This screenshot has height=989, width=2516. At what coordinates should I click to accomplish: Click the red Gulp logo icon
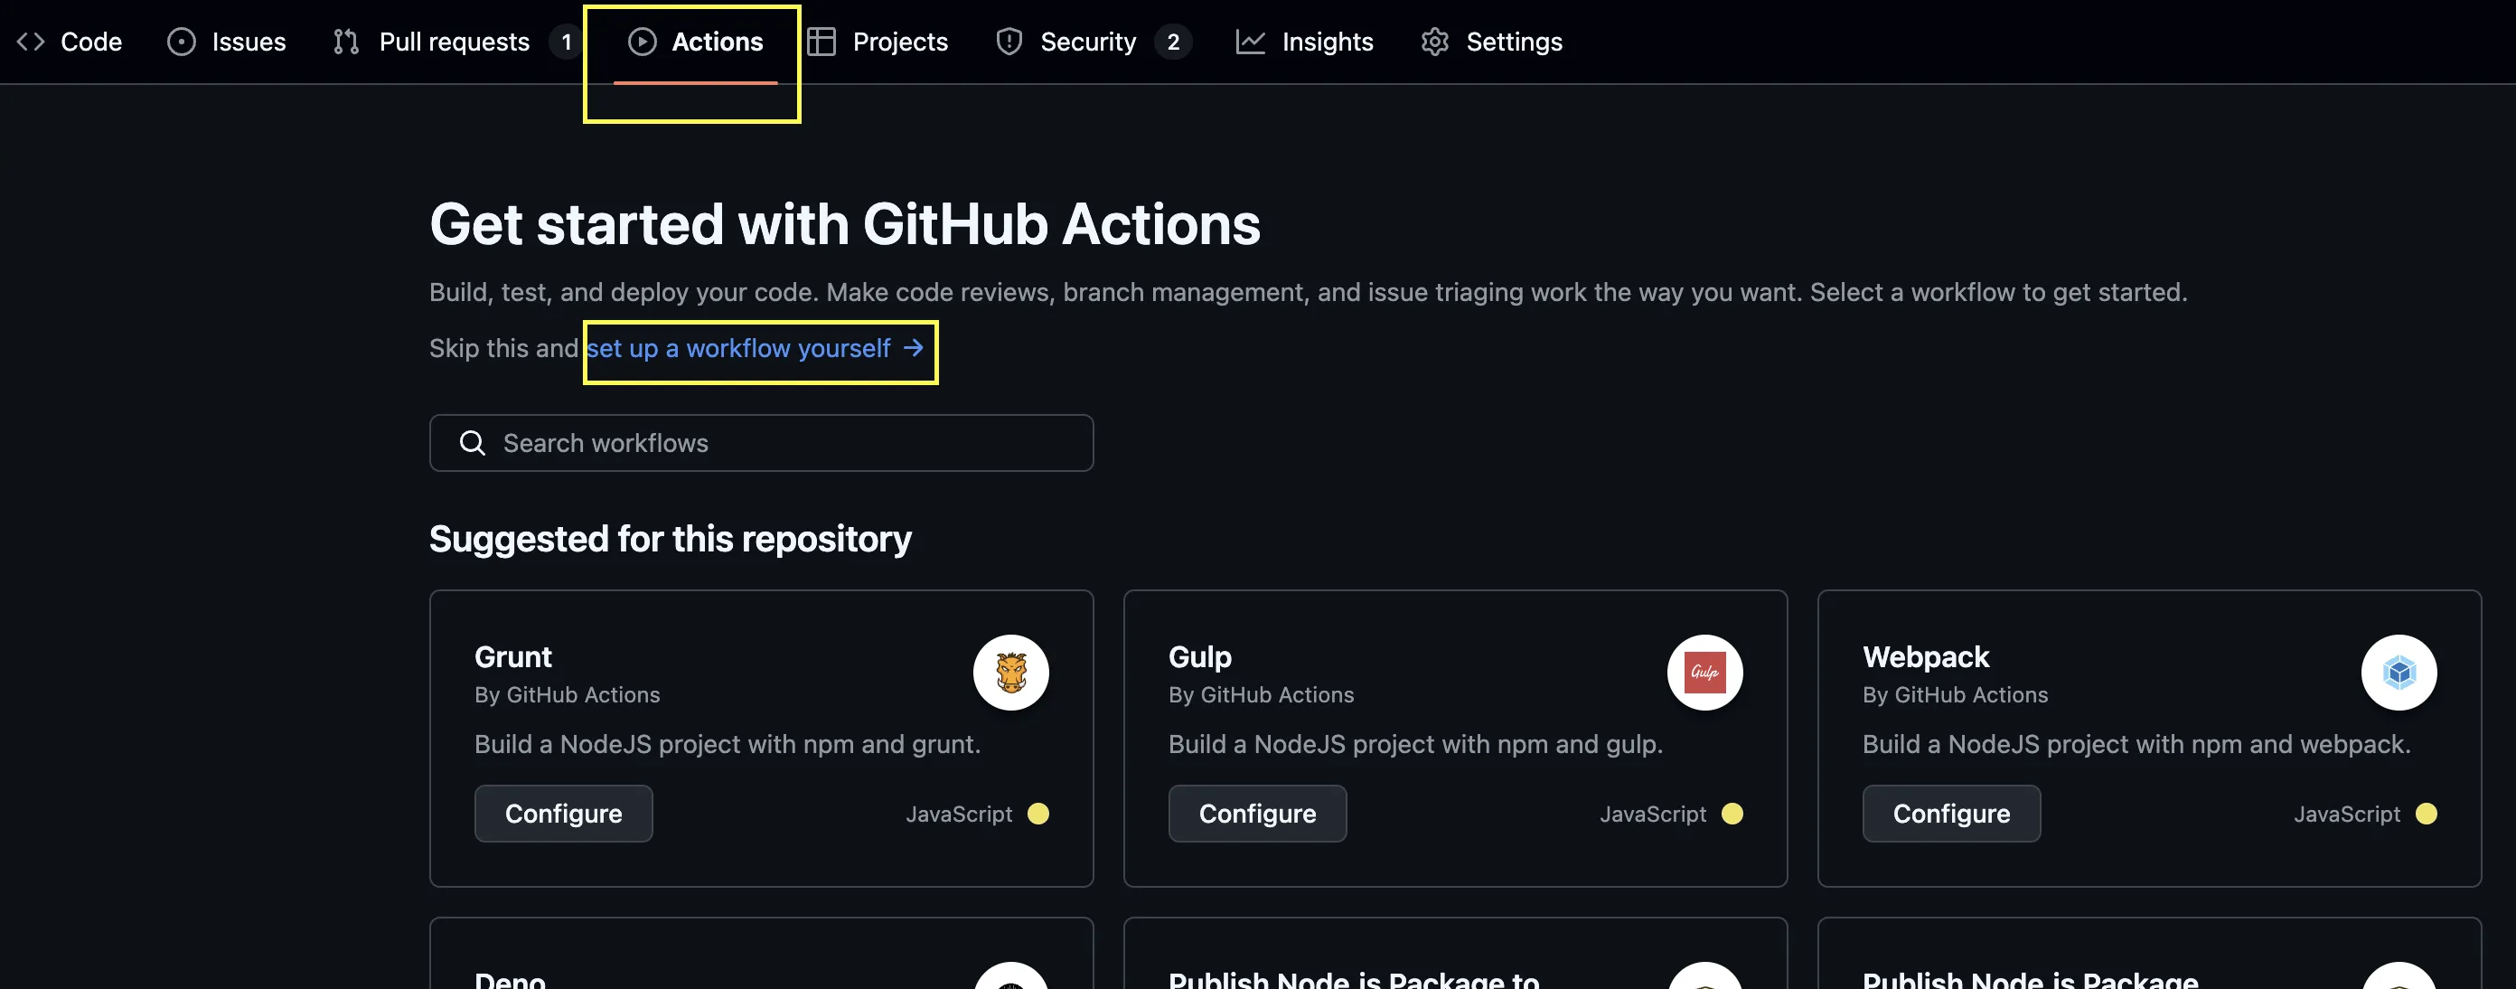coord(1704,673)
